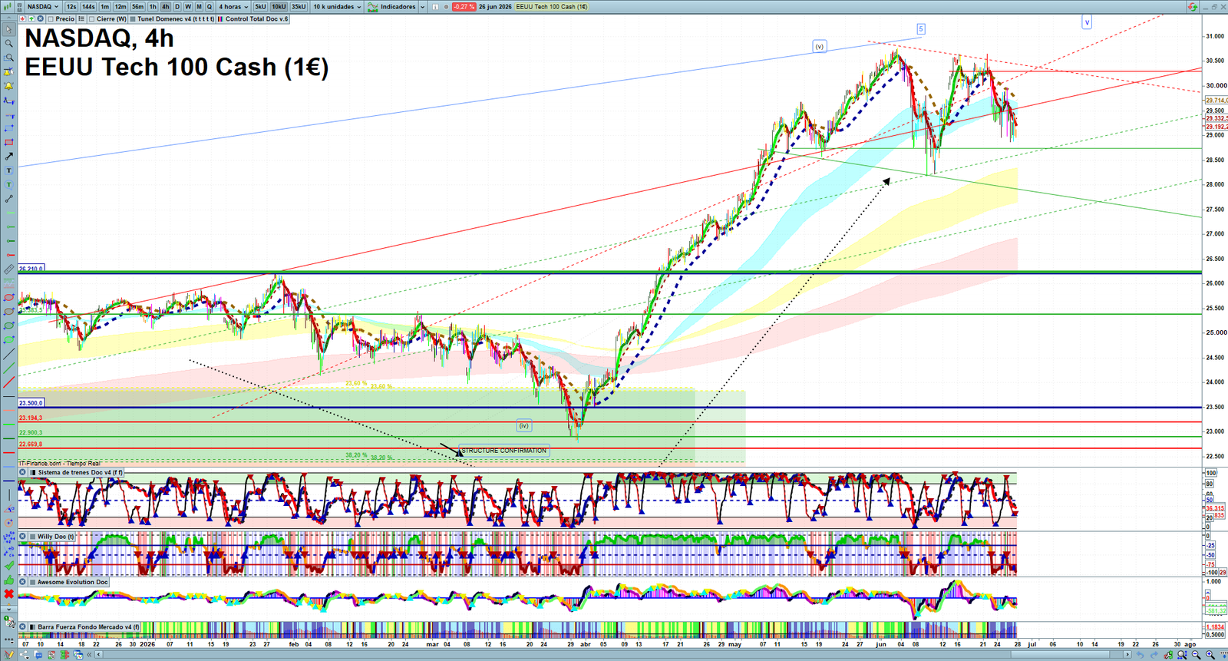The width and height of the screenshot is (1228, 661).
Task: Open the 4 horas timeframe dropdown
Action: click(x=232, y=6)
